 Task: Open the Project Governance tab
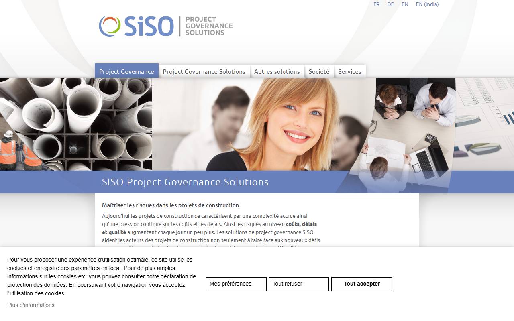[x=126, y=71]
